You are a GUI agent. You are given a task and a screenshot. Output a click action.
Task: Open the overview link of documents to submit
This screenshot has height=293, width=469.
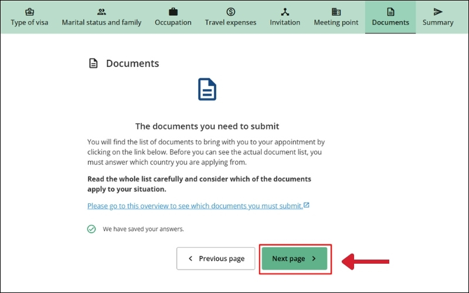pyautogui.click(x=195, y=206)
